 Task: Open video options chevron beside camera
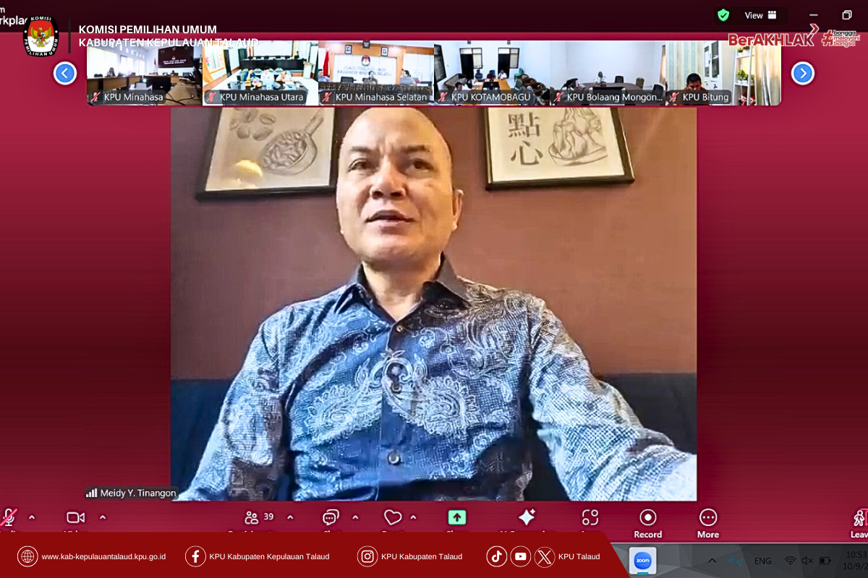click(103, 517)
